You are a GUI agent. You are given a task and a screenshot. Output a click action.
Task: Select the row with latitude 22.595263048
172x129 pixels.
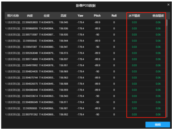point(30,53)
